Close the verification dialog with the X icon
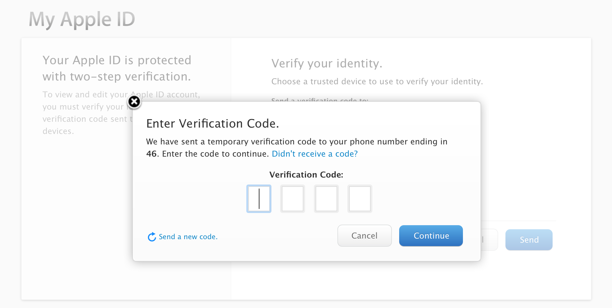The image size is (612, 308). (x=134, y=102)
